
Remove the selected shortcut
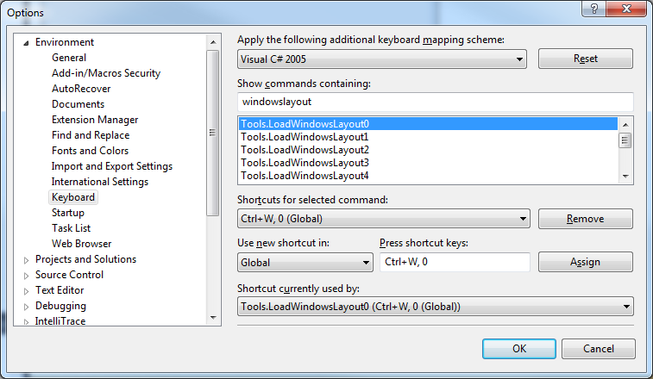click(x=585, y=219)
